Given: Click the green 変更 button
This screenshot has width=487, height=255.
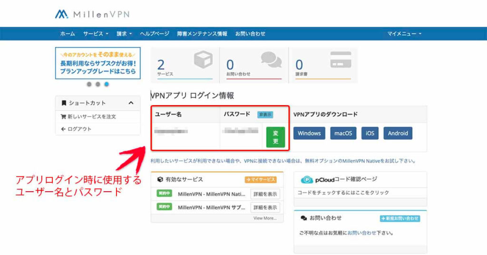Looking at the screenshot, I should click(x=275, y=137).
